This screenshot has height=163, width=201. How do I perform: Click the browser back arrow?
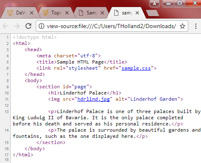click(5, 26)
